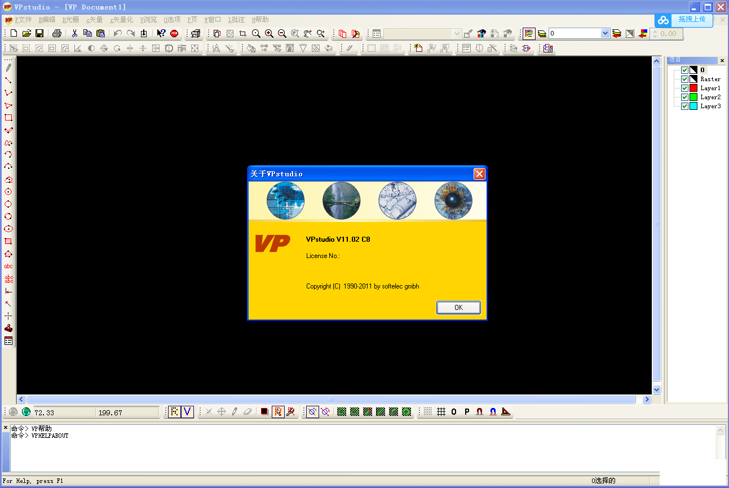Click the horizontal scrollbar right arrow

(647, 399)
